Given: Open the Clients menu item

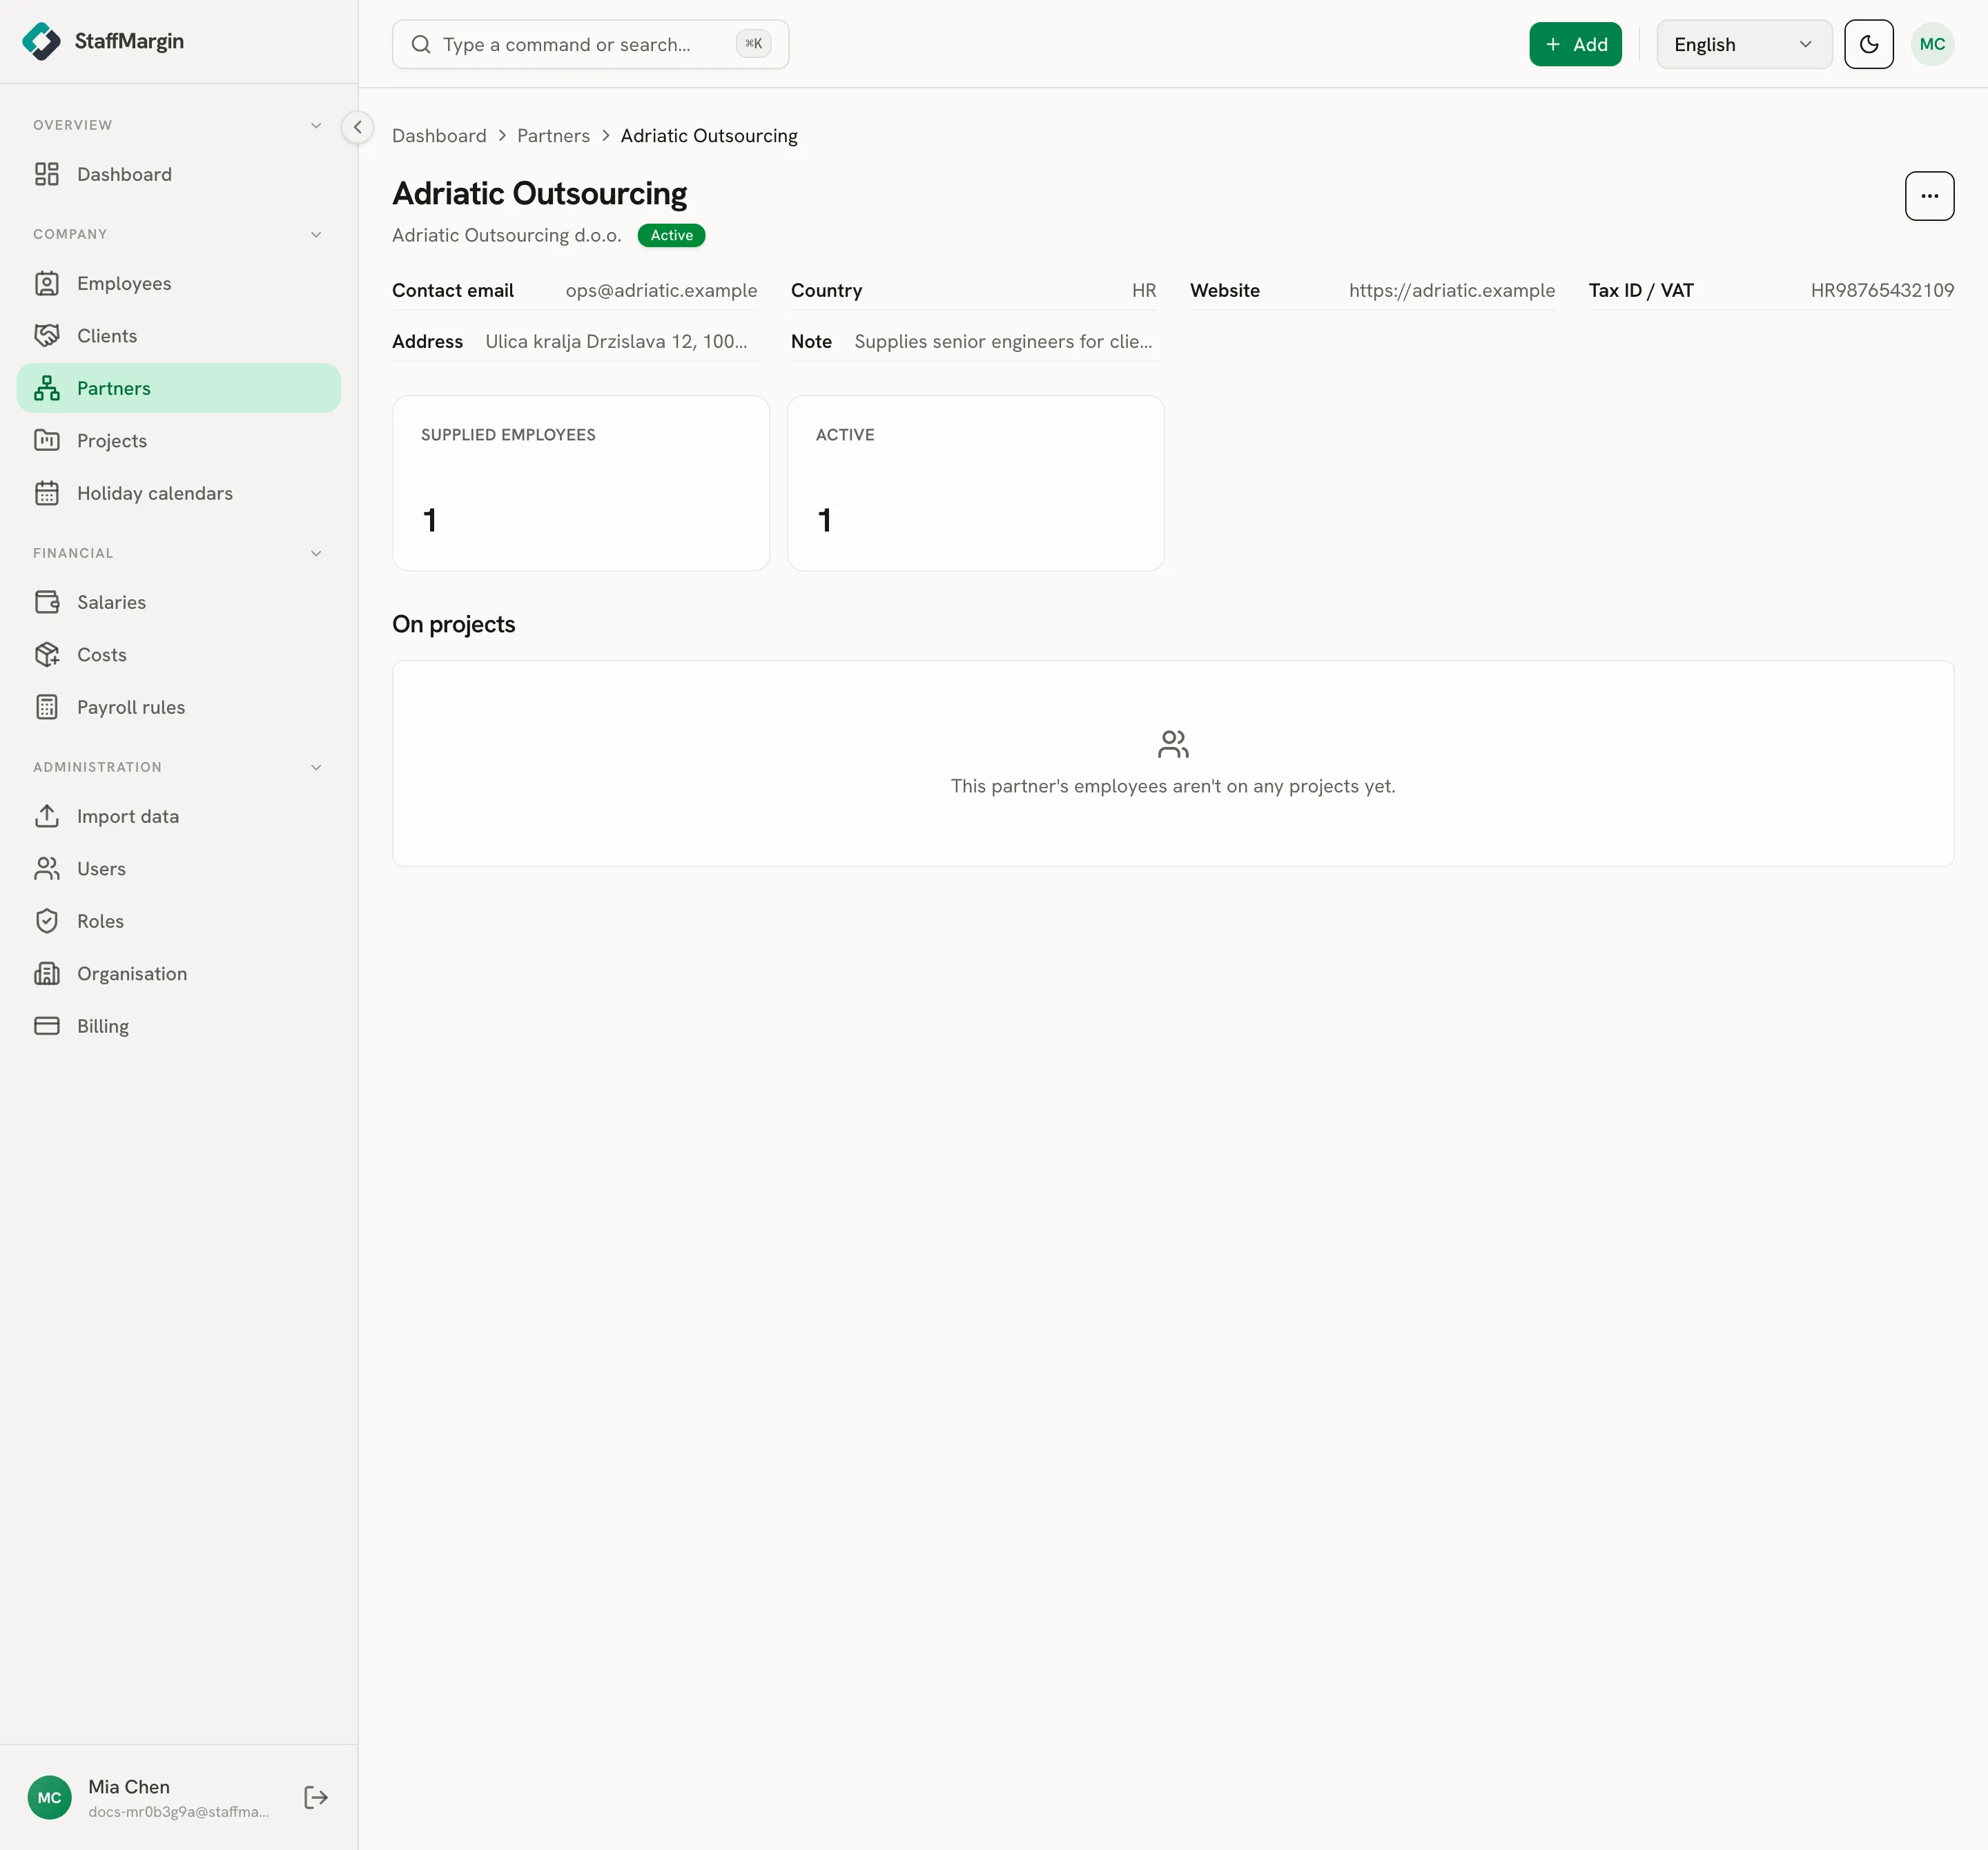Looking at the screenshot, I should pyautogui.click(x=179, y=336).
